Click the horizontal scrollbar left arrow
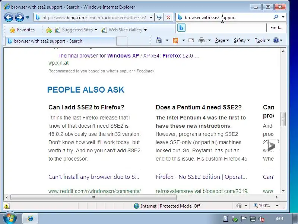Image resolution: width=298 pixels, height=224 pixels. pos(7,197)
